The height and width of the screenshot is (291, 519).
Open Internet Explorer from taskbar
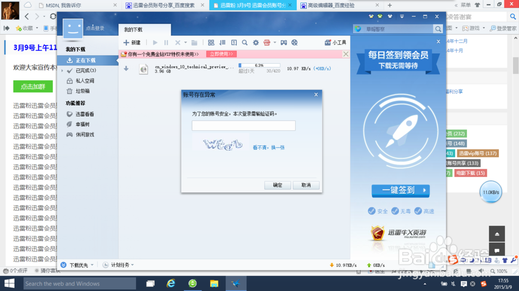point(171,283)
